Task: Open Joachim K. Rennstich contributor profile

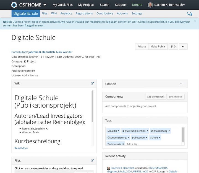Action: pos(42,52)
